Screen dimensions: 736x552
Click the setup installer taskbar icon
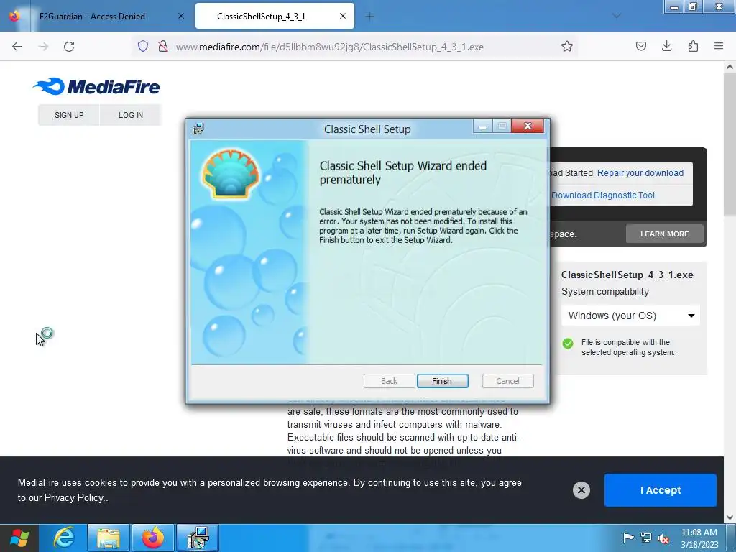198,538
